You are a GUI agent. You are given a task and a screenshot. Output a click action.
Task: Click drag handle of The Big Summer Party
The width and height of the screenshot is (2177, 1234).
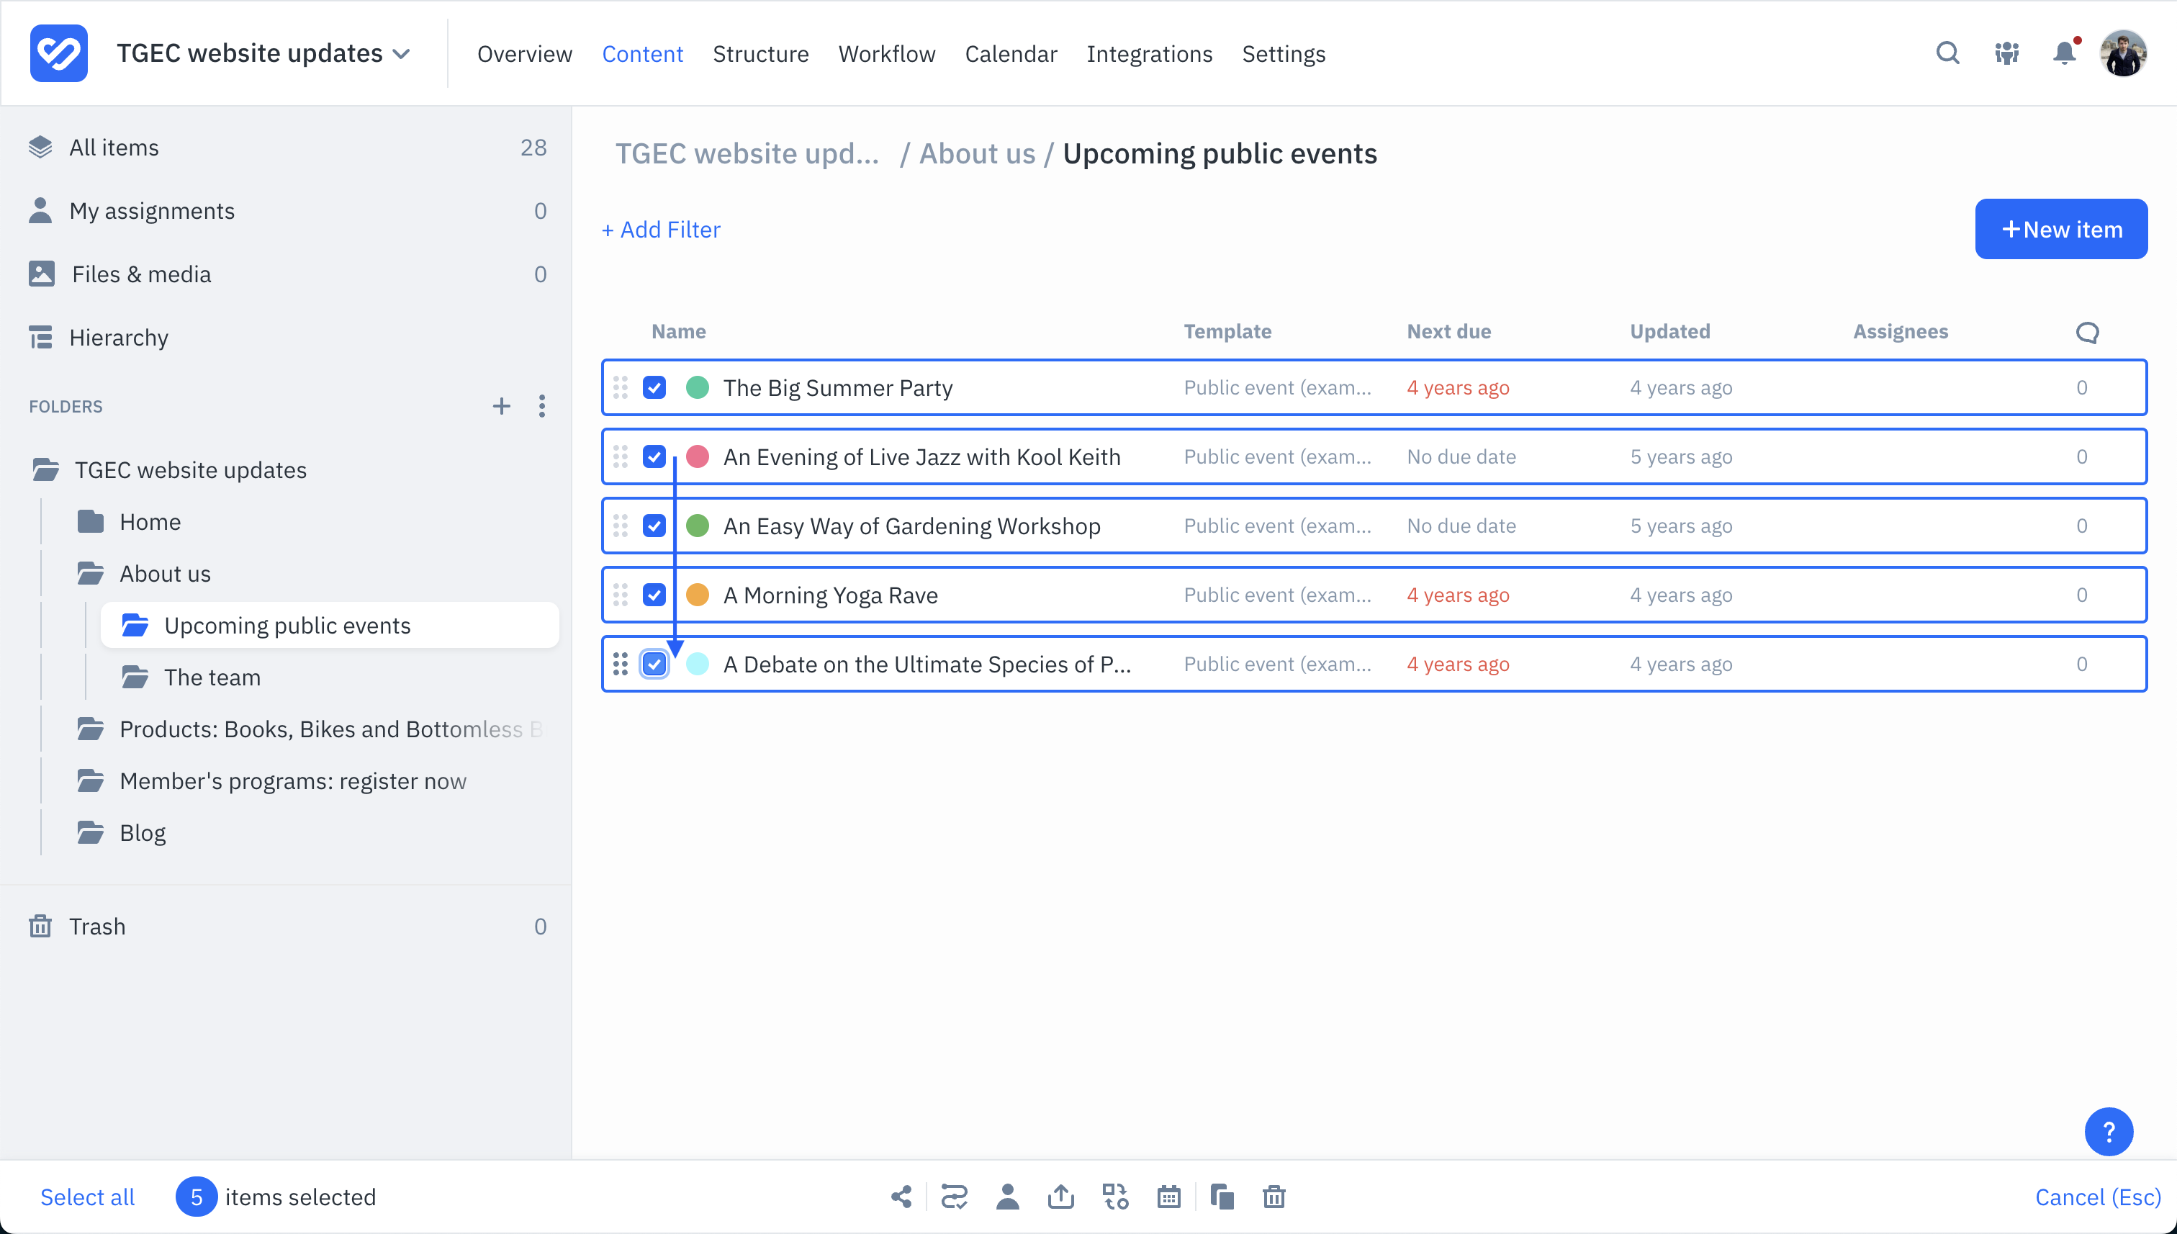pyautogui.click(x=621, y=387)
